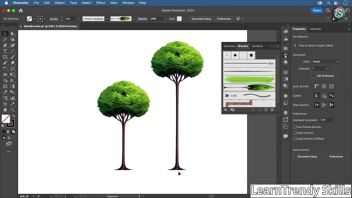Select the Eraser tool

[x=12, y=63]
